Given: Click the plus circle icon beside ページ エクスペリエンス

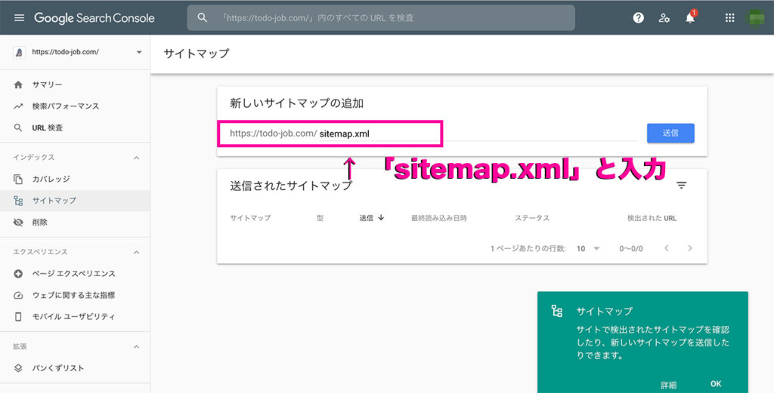Looking at the screenshot, I should [x=18, y=273].
